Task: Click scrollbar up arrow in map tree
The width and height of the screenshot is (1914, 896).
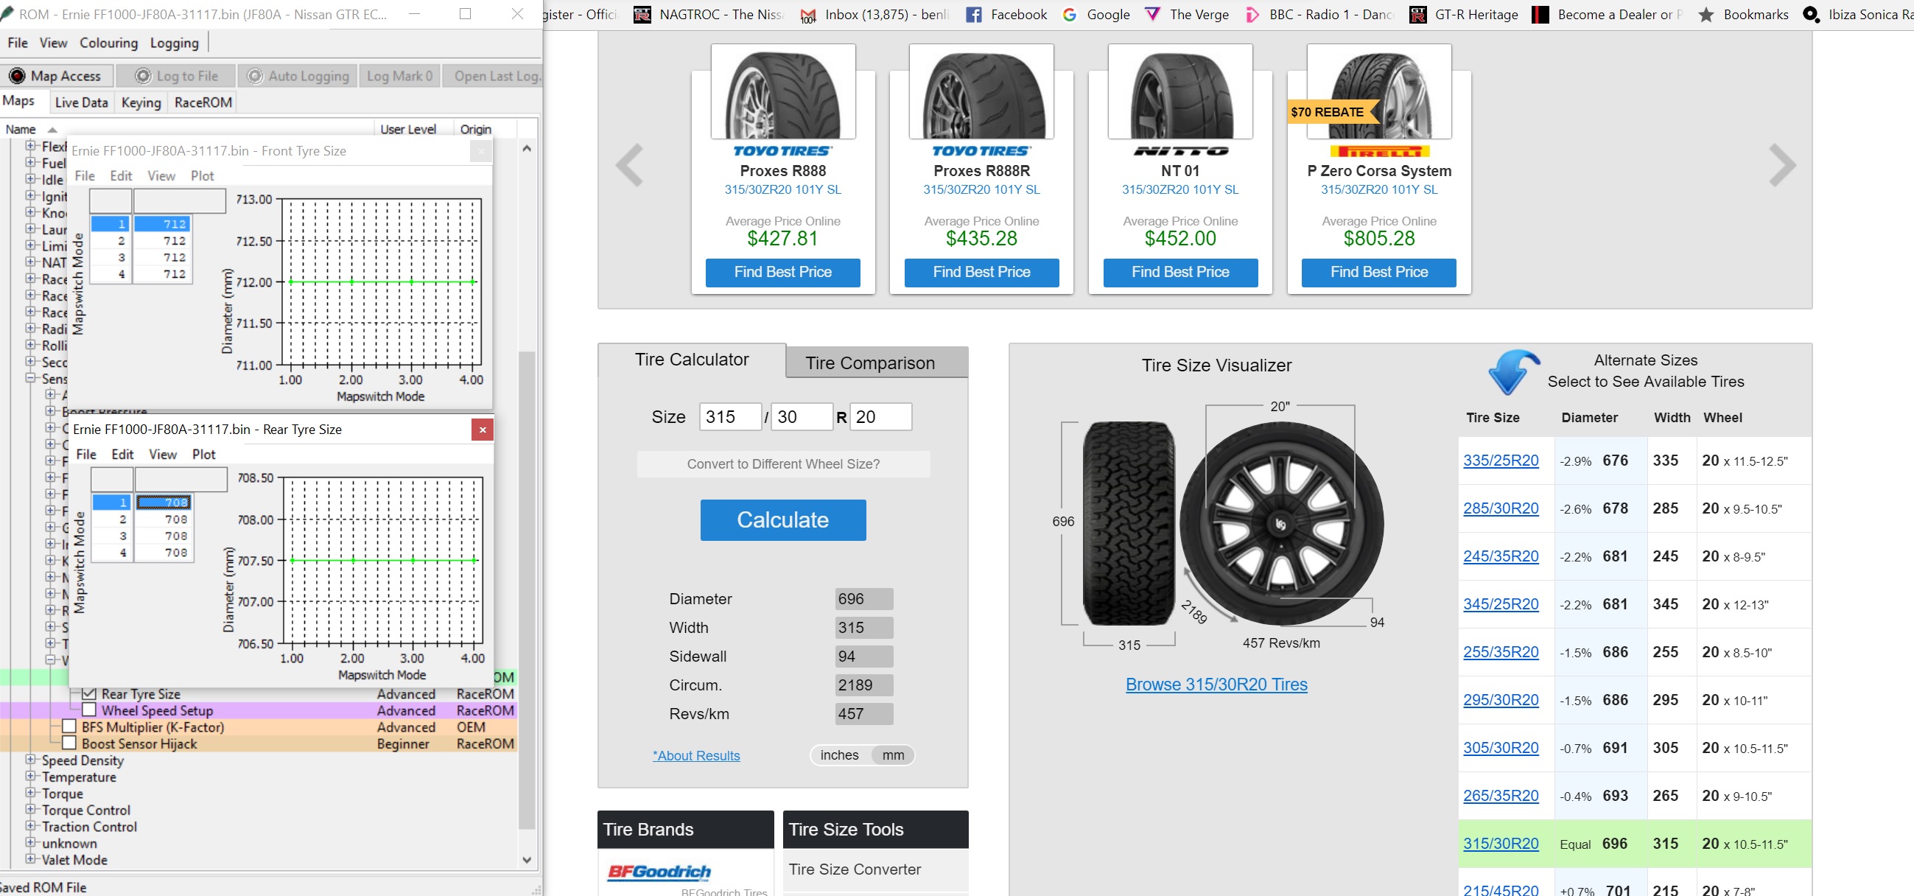Action: pos(527,148)
